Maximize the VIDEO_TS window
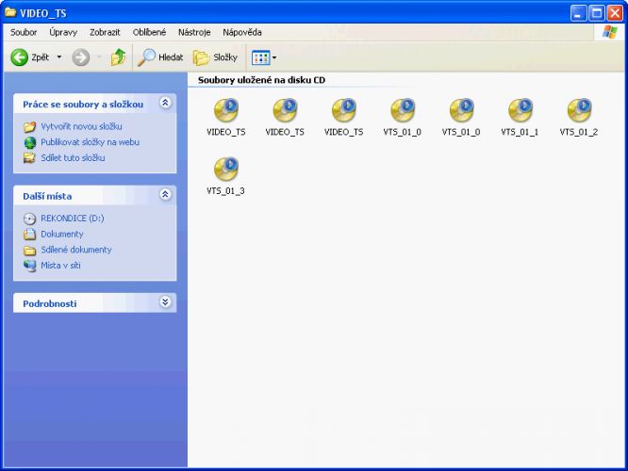Viewport: 628px width, 471px height. coord(596,13)
